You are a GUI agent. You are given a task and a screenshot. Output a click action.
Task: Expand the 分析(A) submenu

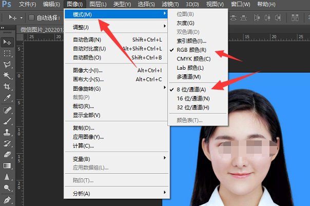click(x=116, y=194)
